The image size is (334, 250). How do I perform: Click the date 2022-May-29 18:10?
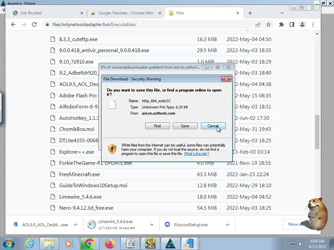pyautogui.click(x=249, y=185)
